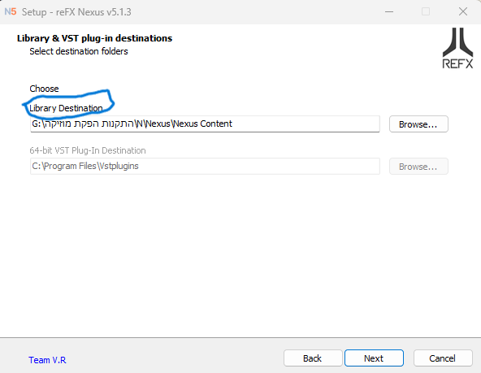Open the Team V.R link

tap(47, 360)
